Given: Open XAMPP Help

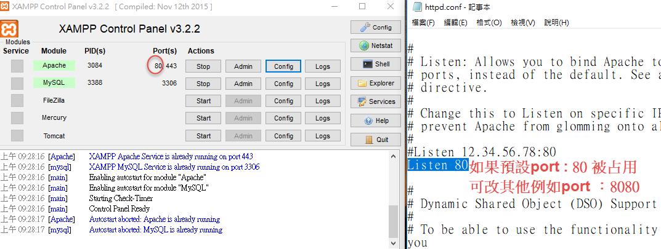Looking at the screenshot, I should tap(375, 121).
